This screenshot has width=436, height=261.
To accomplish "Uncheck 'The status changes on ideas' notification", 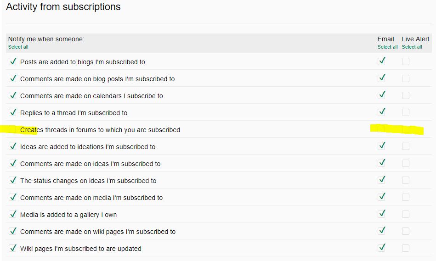I will click(12, 180).
